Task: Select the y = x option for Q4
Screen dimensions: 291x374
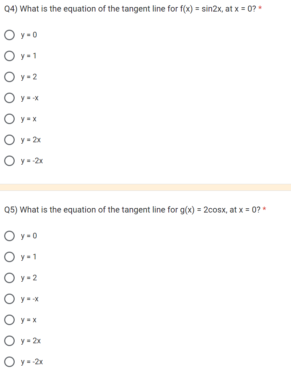Action: point(9,119)
